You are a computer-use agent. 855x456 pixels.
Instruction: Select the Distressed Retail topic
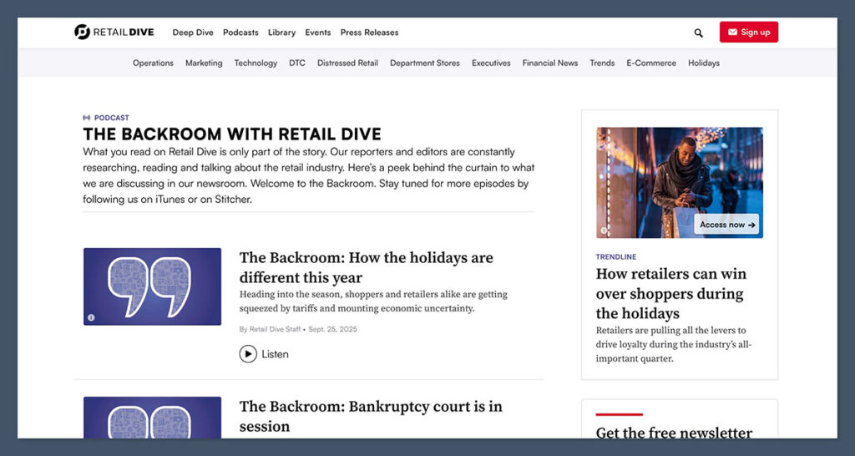click(347, 63)
